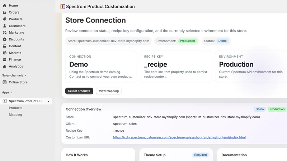Open Content in the sidebar
The height and width of the screenshot is (161, 287).
[15, 46]
